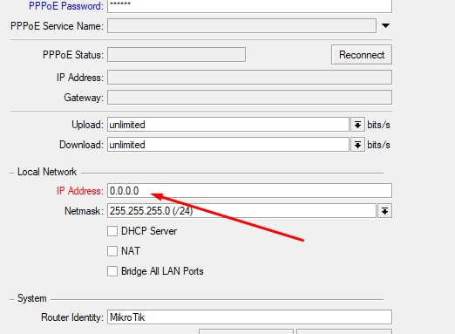The image size is (455, 334).
Task: Click the Gateway field
Action: 249,98
